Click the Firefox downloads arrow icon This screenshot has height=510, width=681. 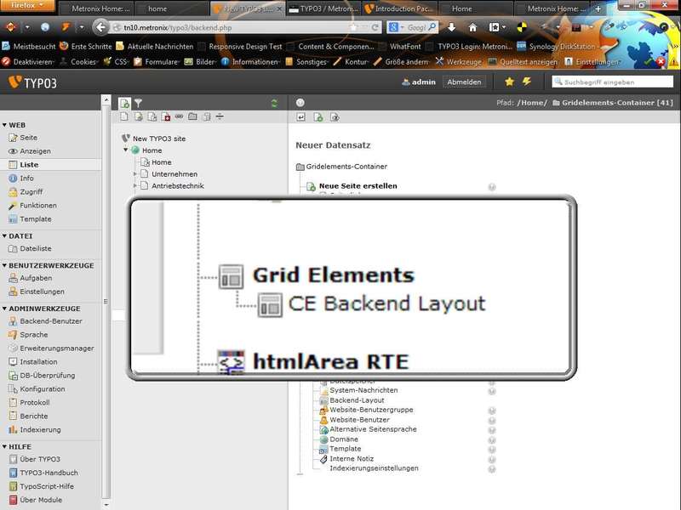pos(451,27)
